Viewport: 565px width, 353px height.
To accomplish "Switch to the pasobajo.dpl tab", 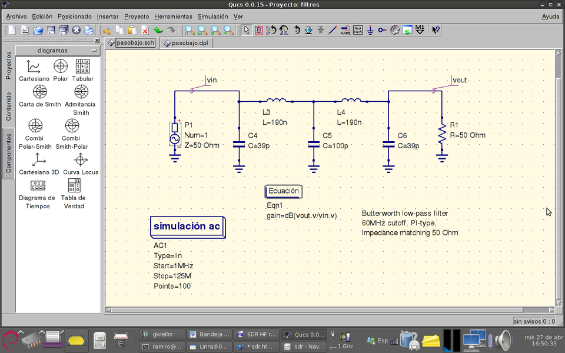I will [x=186, y=43].
